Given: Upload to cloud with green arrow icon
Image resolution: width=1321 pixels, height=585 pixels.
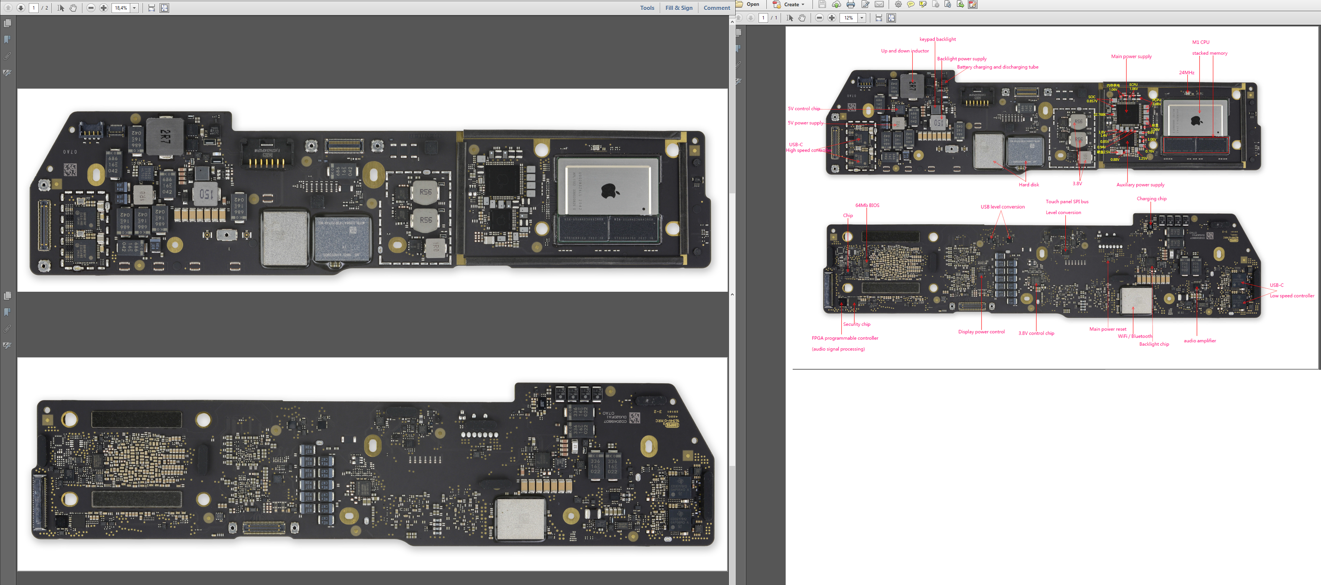Looking at the screenshot, I should pos(836,4).
